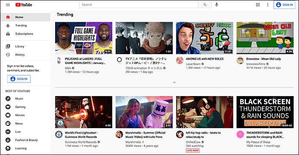The width and height of the screenshot is (299, 155).
Task: Open Guinness World Records channel avatar
Action: click(x=59, y=135)
